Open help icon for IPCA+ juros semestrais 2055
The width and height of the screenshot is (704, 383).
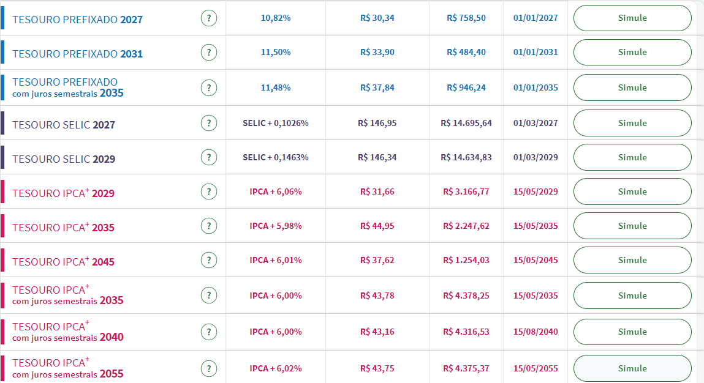click(x=209, y=369)
